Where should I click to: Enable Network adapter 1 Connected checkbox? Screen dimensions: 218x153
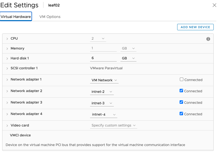pos(181,79)
